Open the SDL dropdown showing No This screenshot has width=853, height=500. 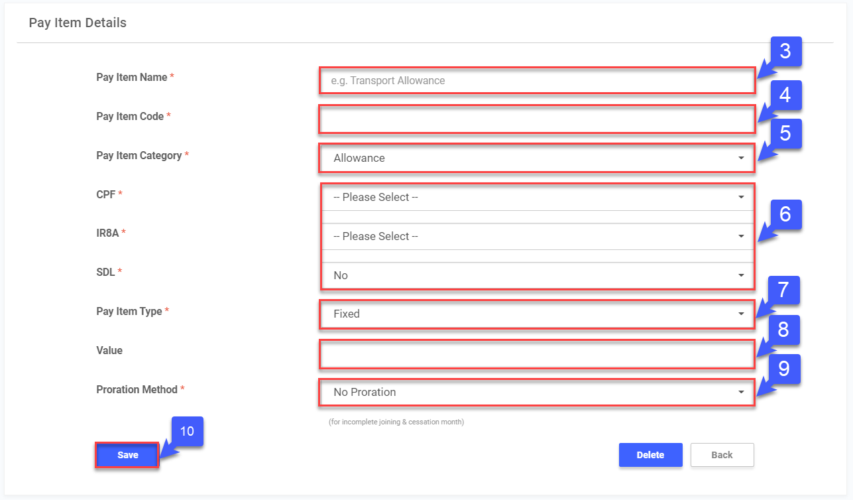(537, 275)
